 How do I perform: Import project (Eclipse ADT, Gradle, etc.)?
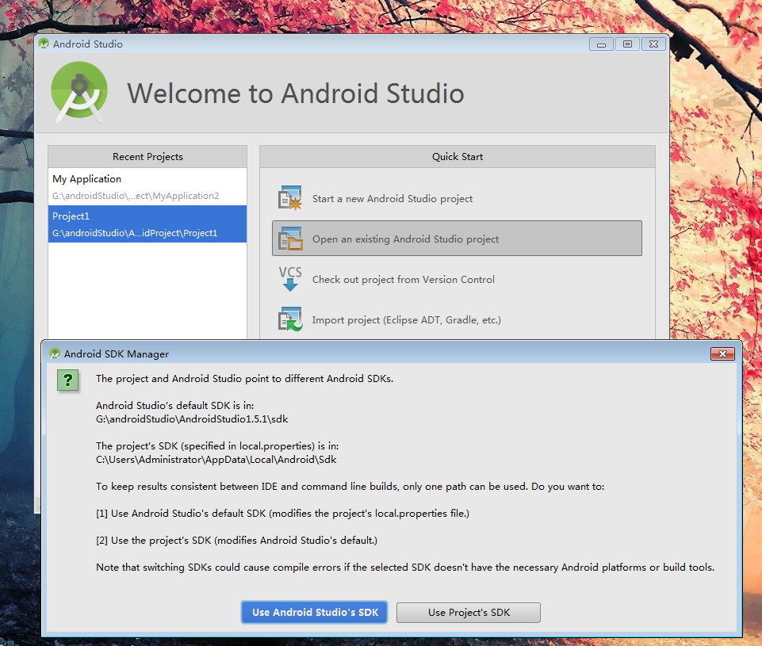(x=457, y=319)
